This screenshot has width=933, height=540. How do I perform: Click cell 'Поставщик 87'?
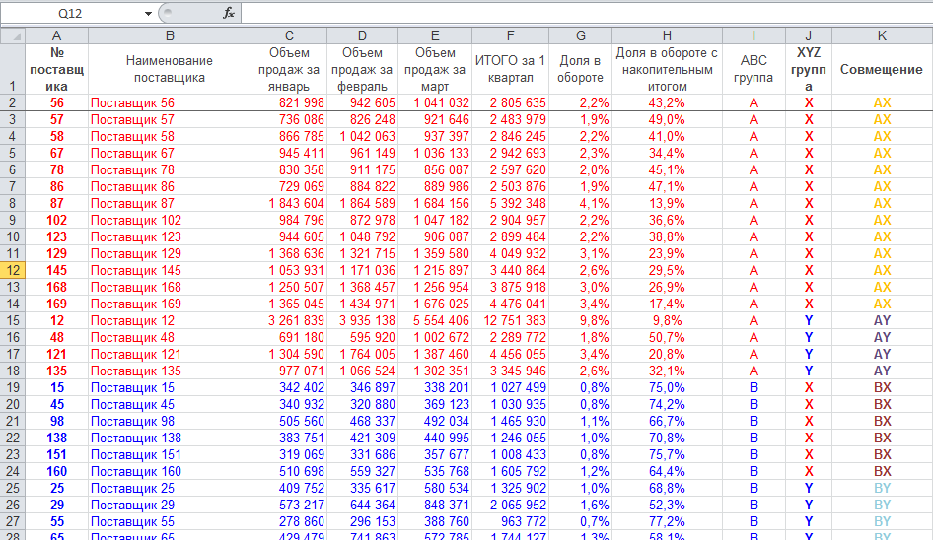[x=170, y=203]
